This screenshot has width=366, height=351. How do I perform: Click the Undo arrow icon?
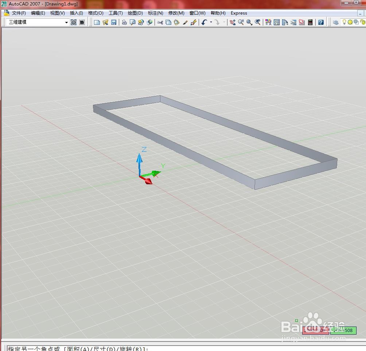pyautogui.click(x=205, y=22)
